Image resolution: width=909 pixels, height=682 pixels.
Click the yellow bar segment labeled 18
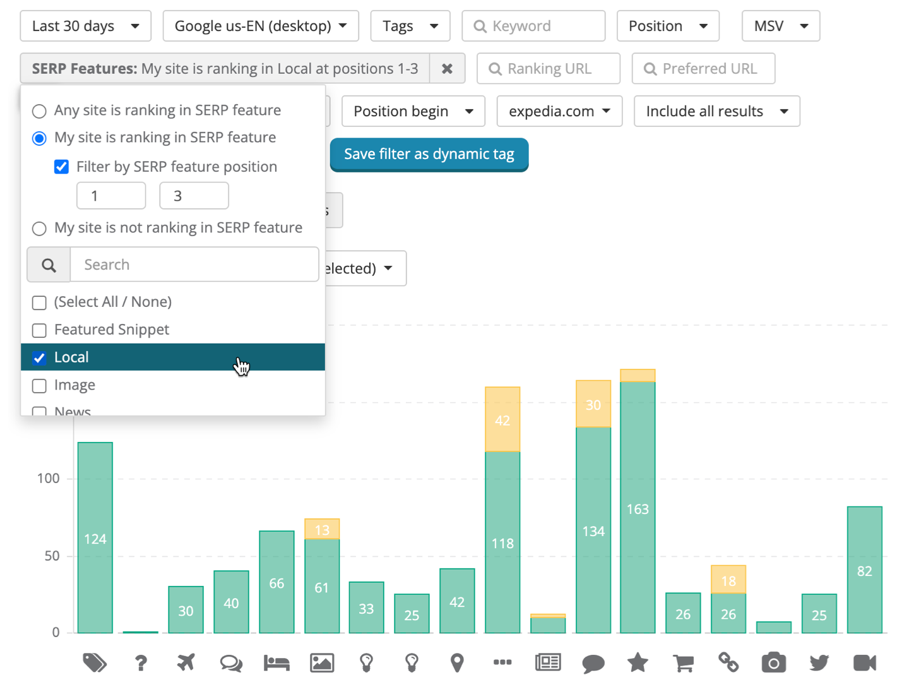tap(728, 580)
